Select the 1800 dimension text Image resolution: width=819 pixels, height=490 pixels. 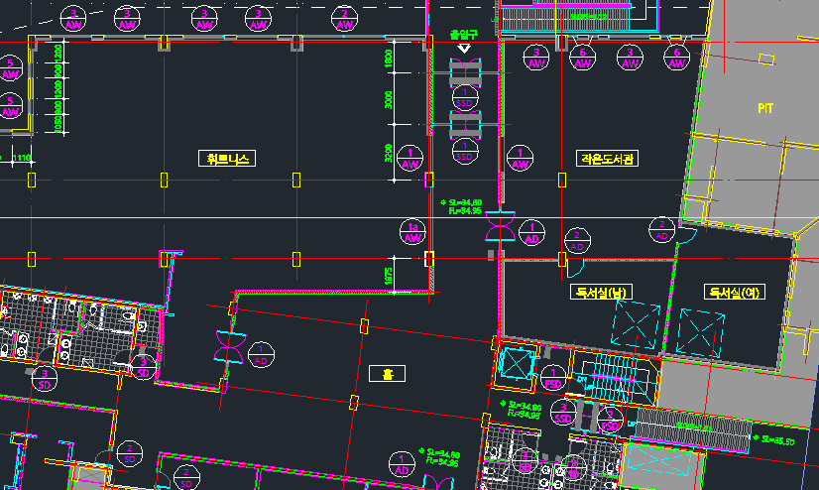390,60
